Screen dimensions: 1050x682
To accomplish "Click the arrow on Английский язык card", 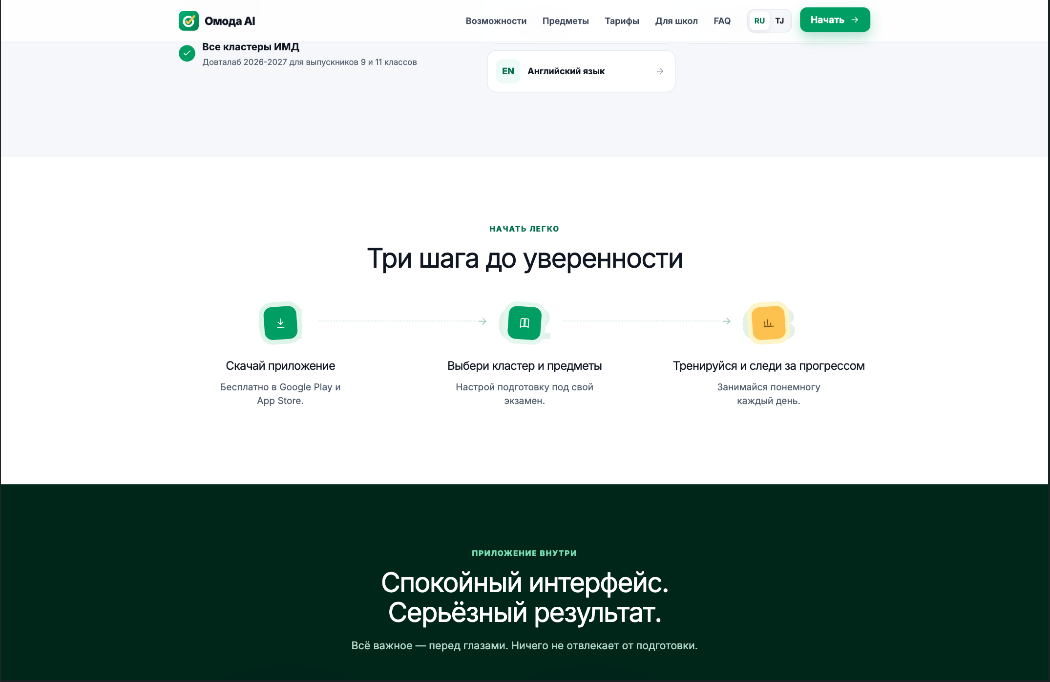I will (x=660, y=71).
